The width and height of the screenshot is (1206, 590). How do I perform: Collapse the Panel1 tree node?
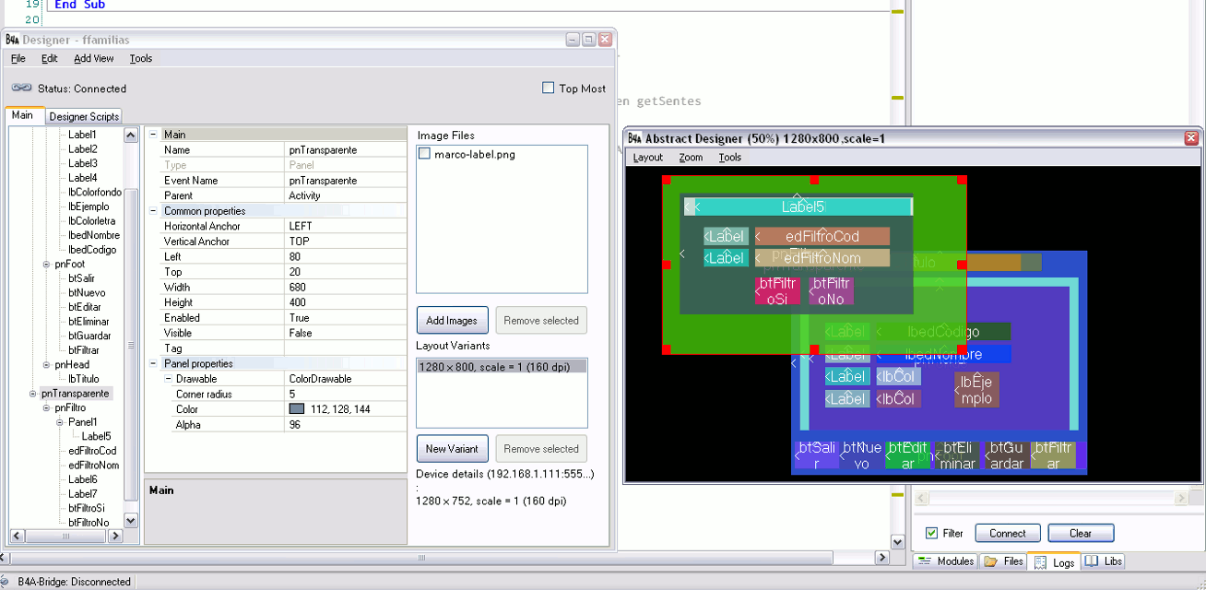[x=60, y=422]
